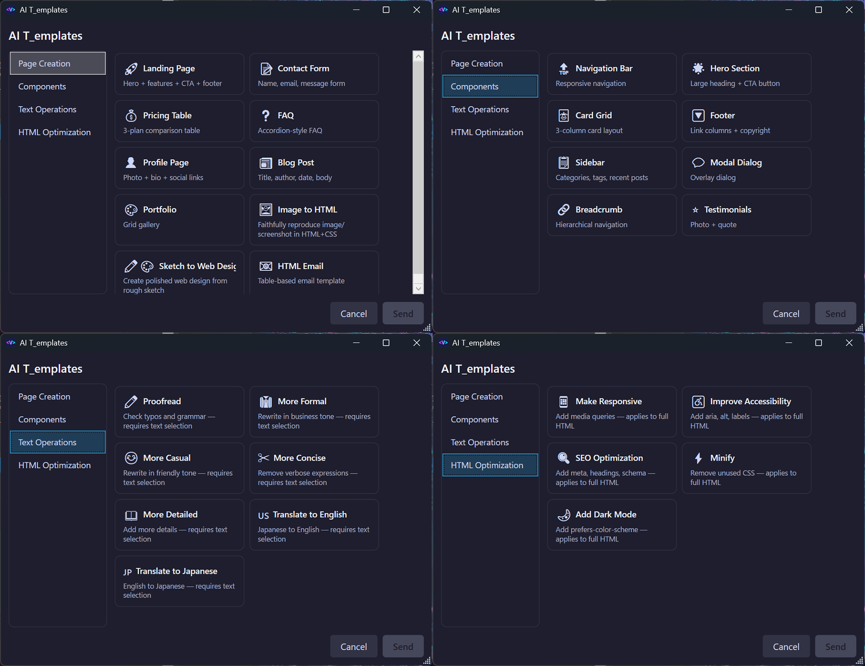Pick the Add Dark Mode optimization

[611, 524]
